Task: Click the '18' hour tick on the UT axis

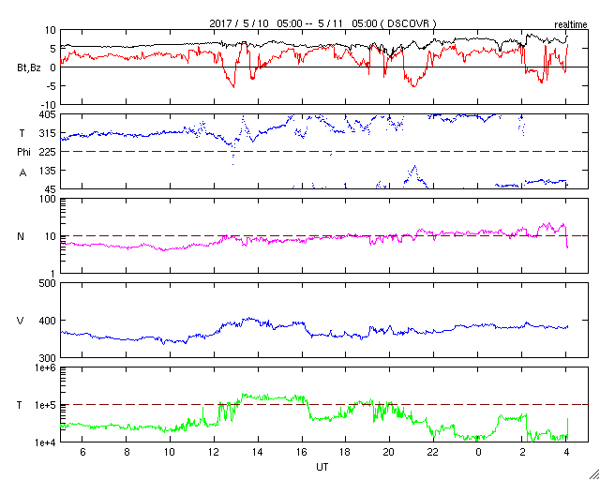Action: 346,452
